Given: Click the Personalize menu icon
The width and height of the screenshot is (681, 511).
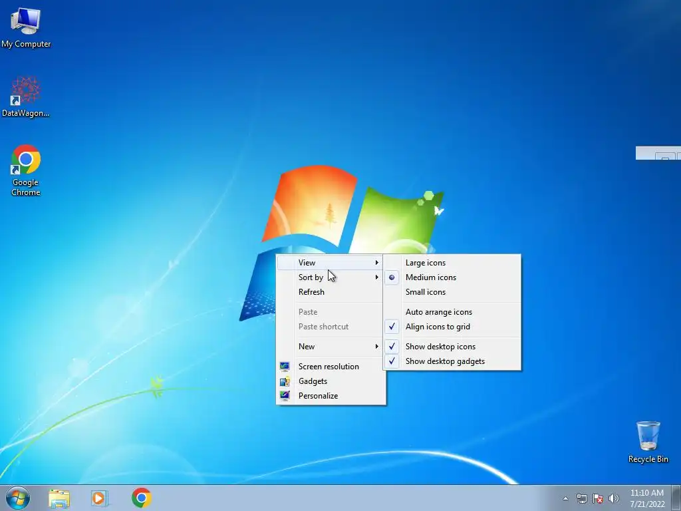Looking at the screenshot, I should 285,395.
